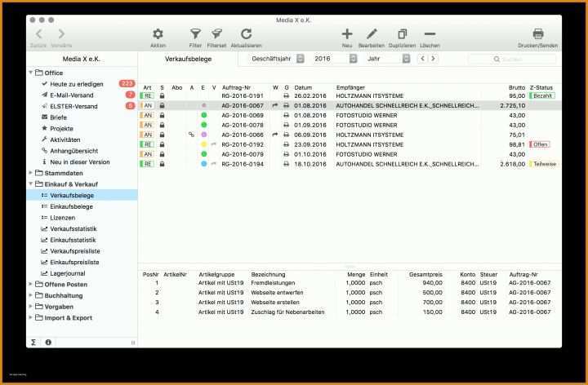This screenshot has width=588, height=385.
Task: Collapse the Einkauf & Verkauf folder
Action: 31,184
